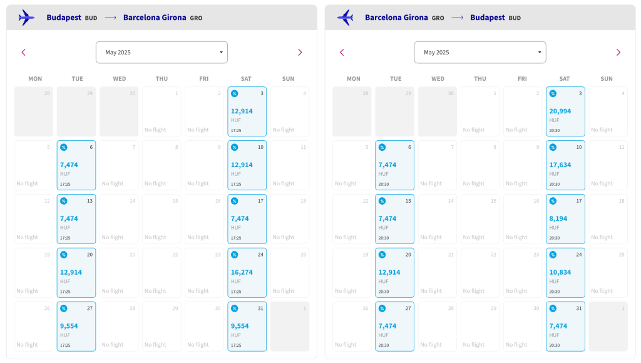The width and height of the screenshot is (641, 363).
Task: Go to next month on outbound calendar
Action: click(x=300, y=53)
